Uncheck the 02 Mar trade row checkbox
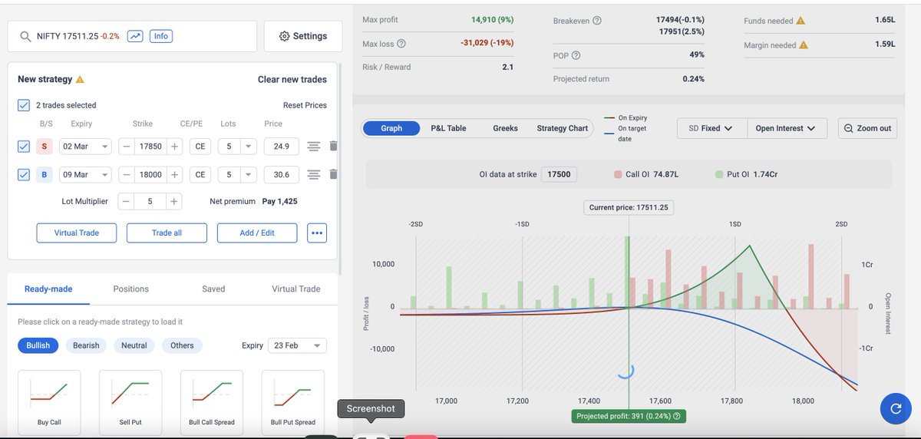 24,146
